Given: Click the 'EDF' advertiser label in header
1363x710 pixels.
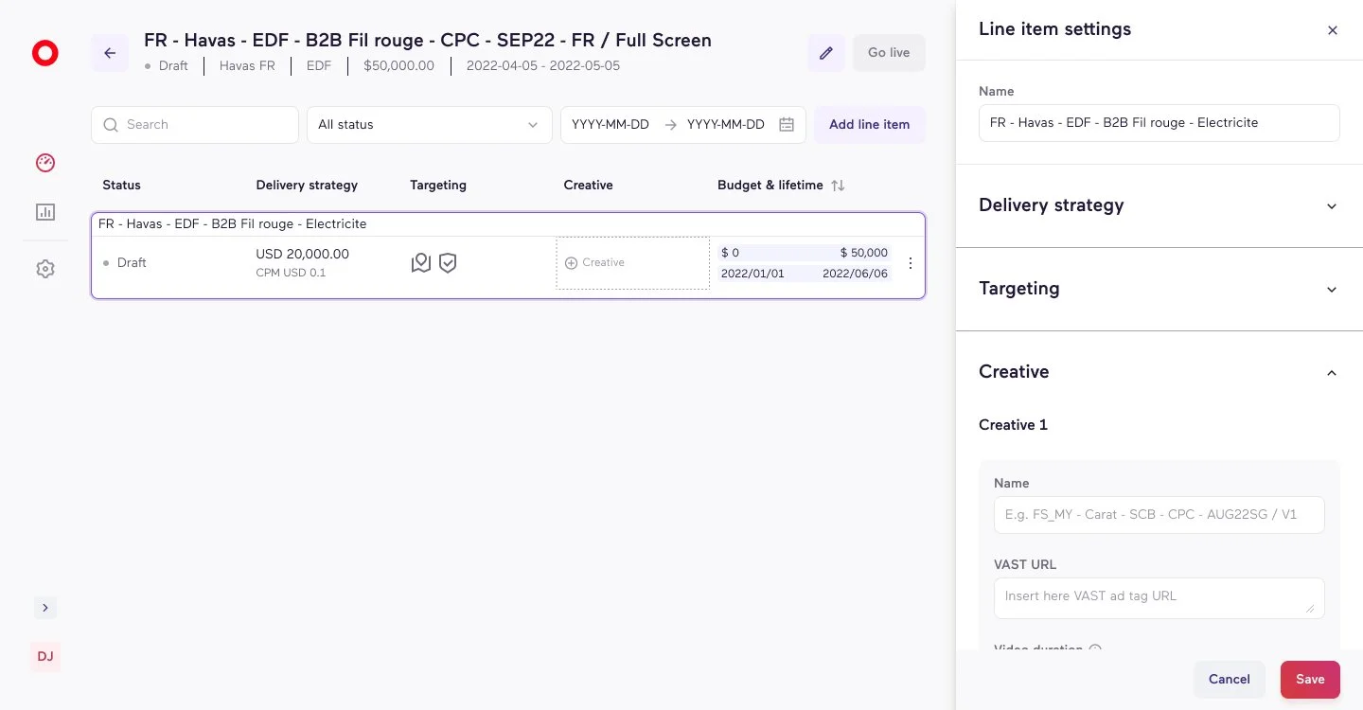Looking at the screenshot, I should click(319, 66).
